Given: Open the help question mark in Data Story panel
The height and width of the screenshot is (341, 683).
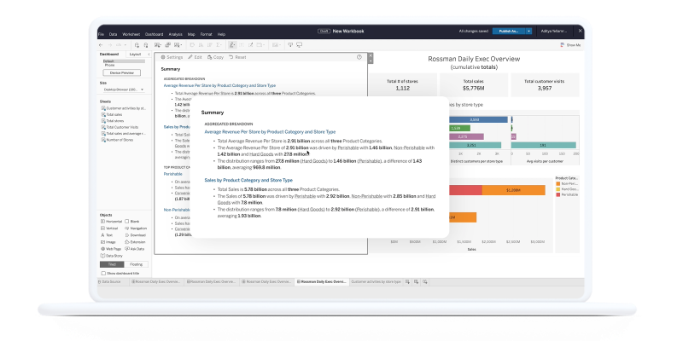Looking at the screenshot, I should 359,57.
